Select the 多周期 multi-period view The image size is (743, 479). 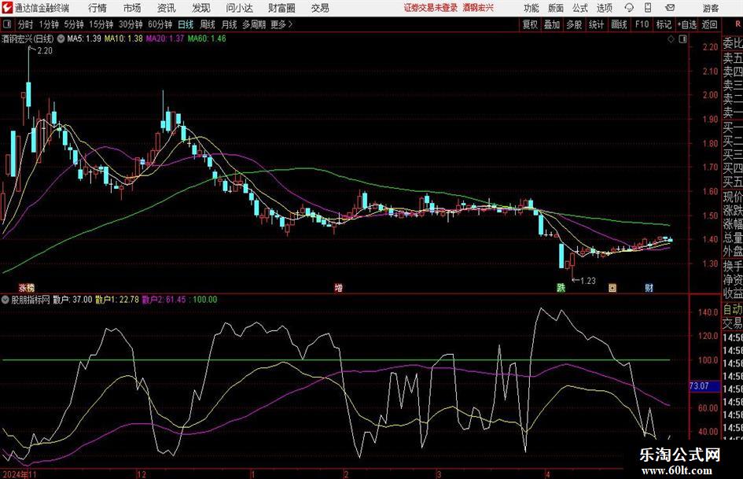[x=254, y=24]
